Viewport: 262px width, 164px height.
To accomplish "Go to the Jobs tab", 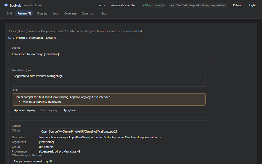I will click(x=56, y=13).
